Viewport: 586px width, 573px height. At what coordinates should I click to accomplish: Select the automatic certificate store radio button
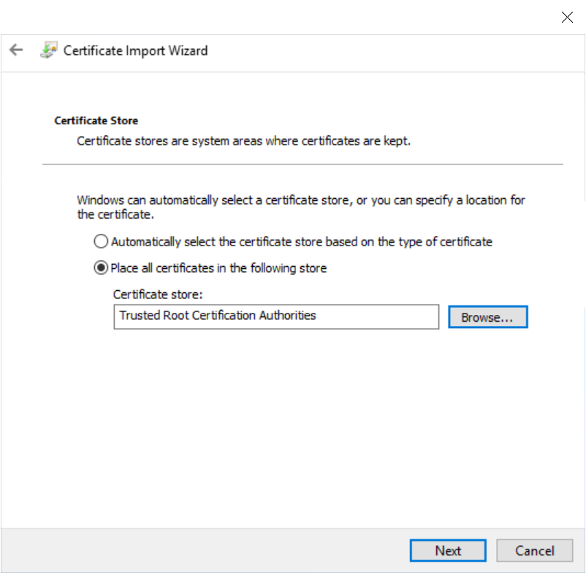point(101,241)
